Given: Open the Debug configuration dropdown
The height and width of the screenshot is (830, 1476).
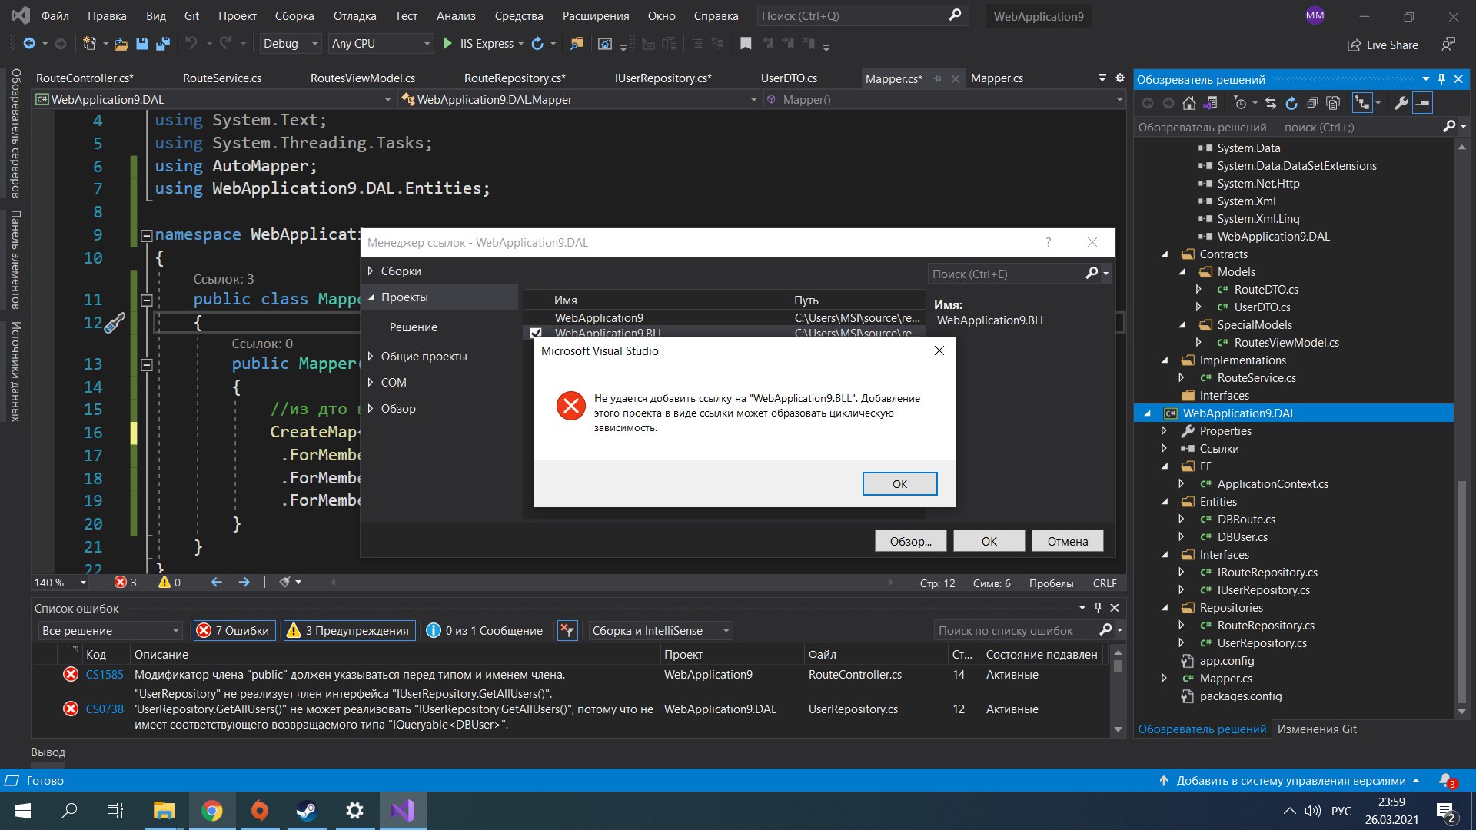Looking at the screenshot, I should pyautogui.click(x=291, y=44).
